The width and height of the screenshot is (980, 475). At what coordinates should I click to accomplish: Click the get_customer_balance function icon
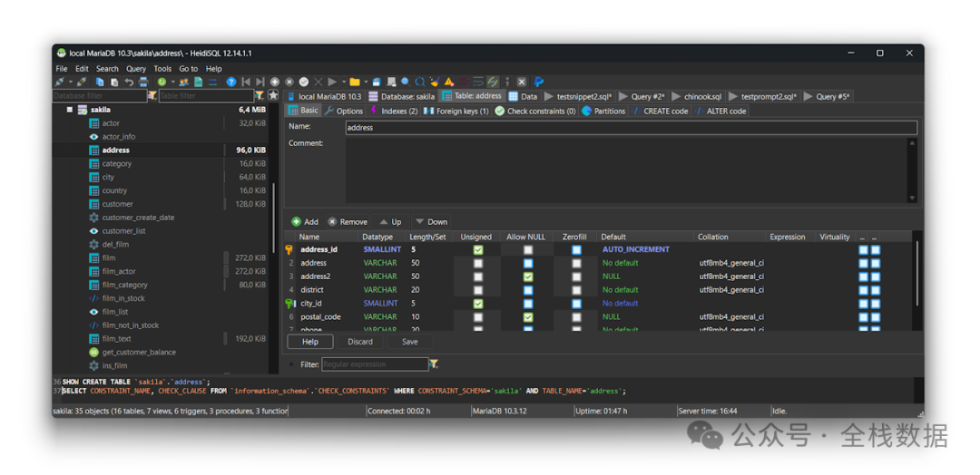click(x=93, y=352)
